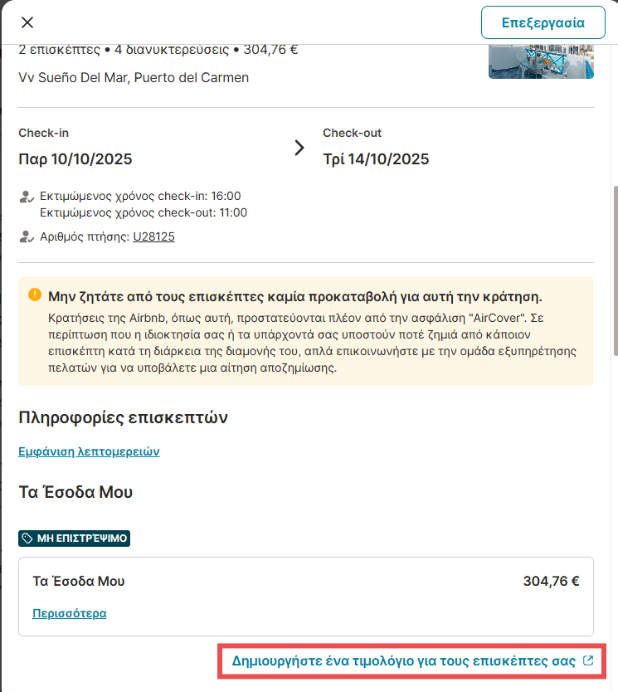The height and width of the screenshot is (692, 618).
Task: Click the Πληροφορίες επισκεπτών heading
Action: [123, 417]
